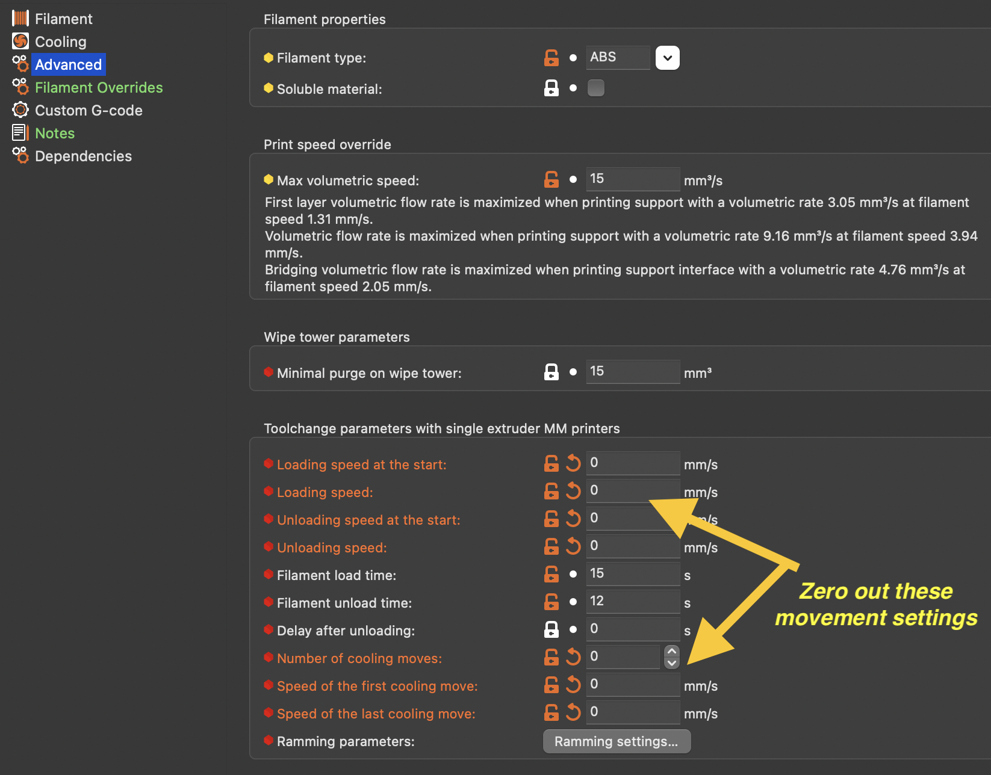Screen dimensions: 991x775
Task: Click the Filament Overrides cog icon
Action: 20,87
